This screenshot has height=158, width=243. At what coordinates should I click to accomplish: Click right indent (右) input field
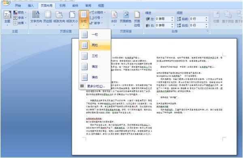coord(163,25)
